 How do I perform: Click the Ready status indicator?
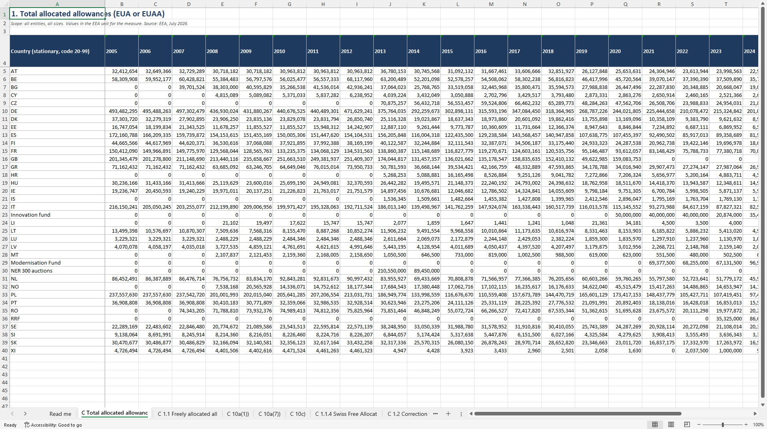click(10, 425)
